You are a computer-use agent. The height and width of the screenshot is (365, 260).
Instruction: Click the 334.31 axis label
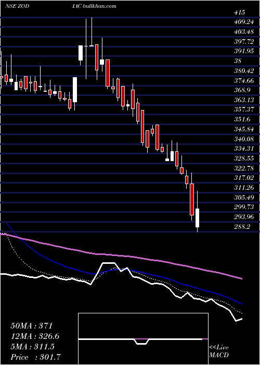pos(243,149)
